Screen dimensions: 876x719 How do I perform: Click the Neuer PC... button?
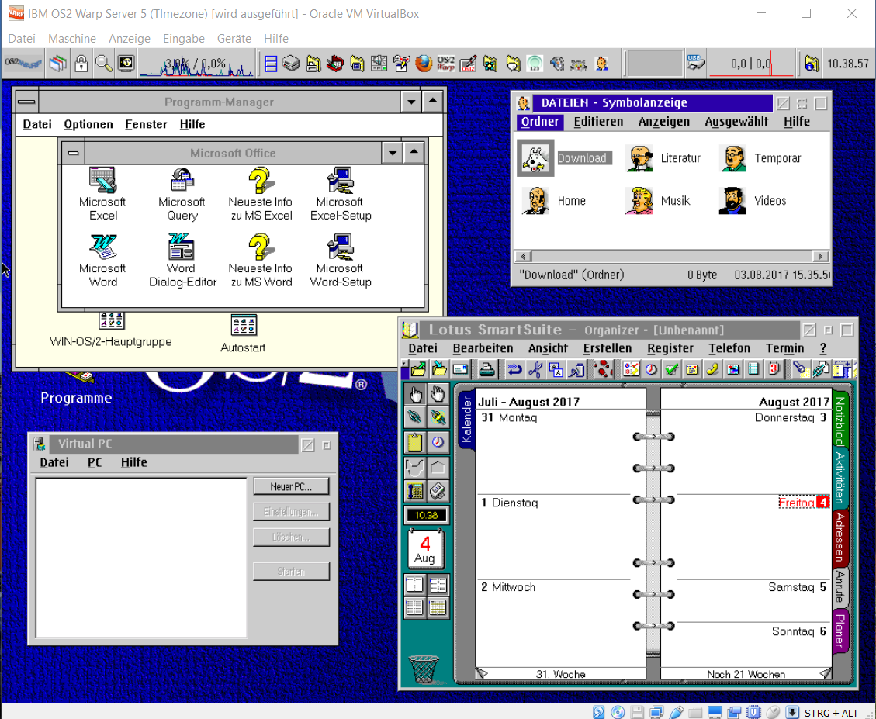tap(291, 486)
